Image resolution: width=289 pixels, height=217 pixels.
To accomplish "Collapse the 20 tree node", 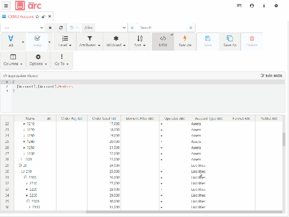I will [x=20, y=165].
